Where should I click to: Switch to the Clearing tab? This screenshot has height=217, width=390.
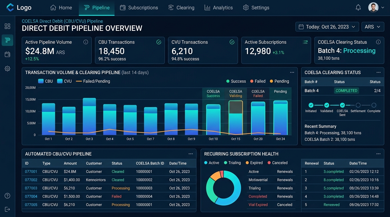181,8
